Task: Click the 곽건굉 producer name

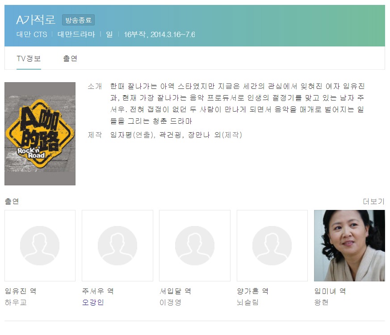Action: coord(170,135)
